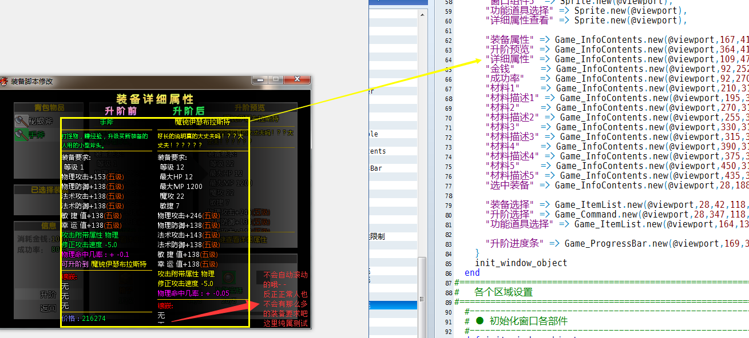Click the 手斧 axe icon in the backpack list
Screen dimensions: 749x338
coord(21,135)
